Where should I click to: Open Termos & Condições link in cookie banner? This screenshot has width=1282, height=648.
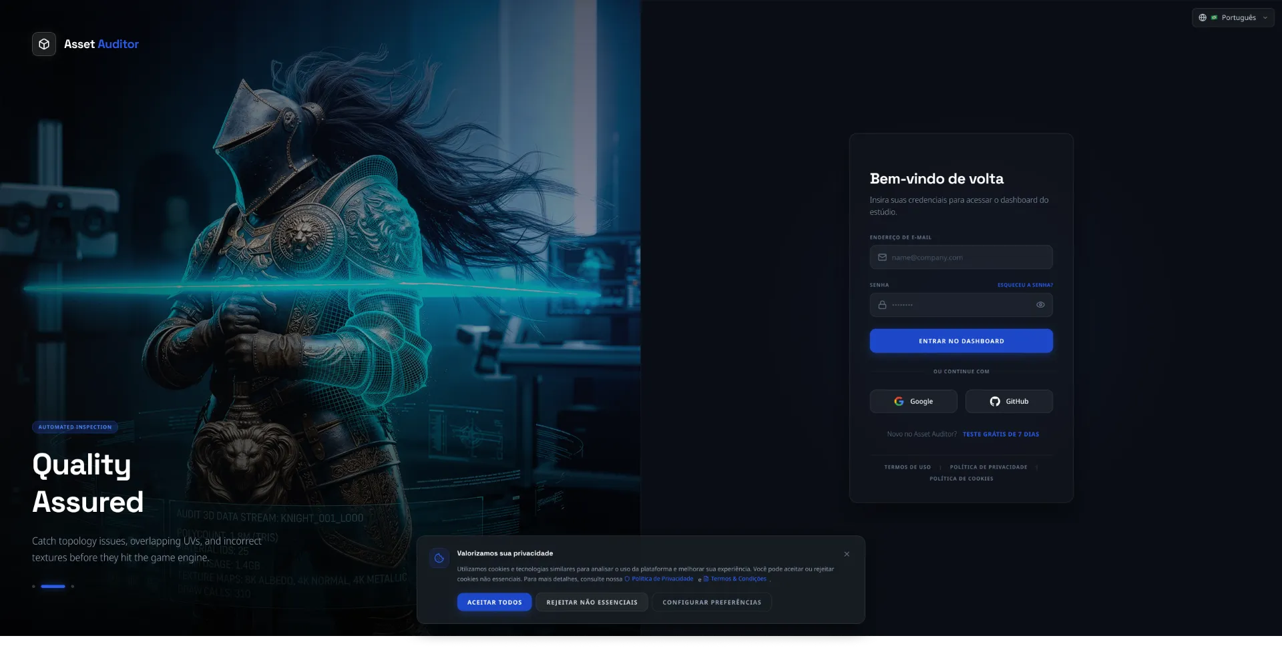pos(735,579)
